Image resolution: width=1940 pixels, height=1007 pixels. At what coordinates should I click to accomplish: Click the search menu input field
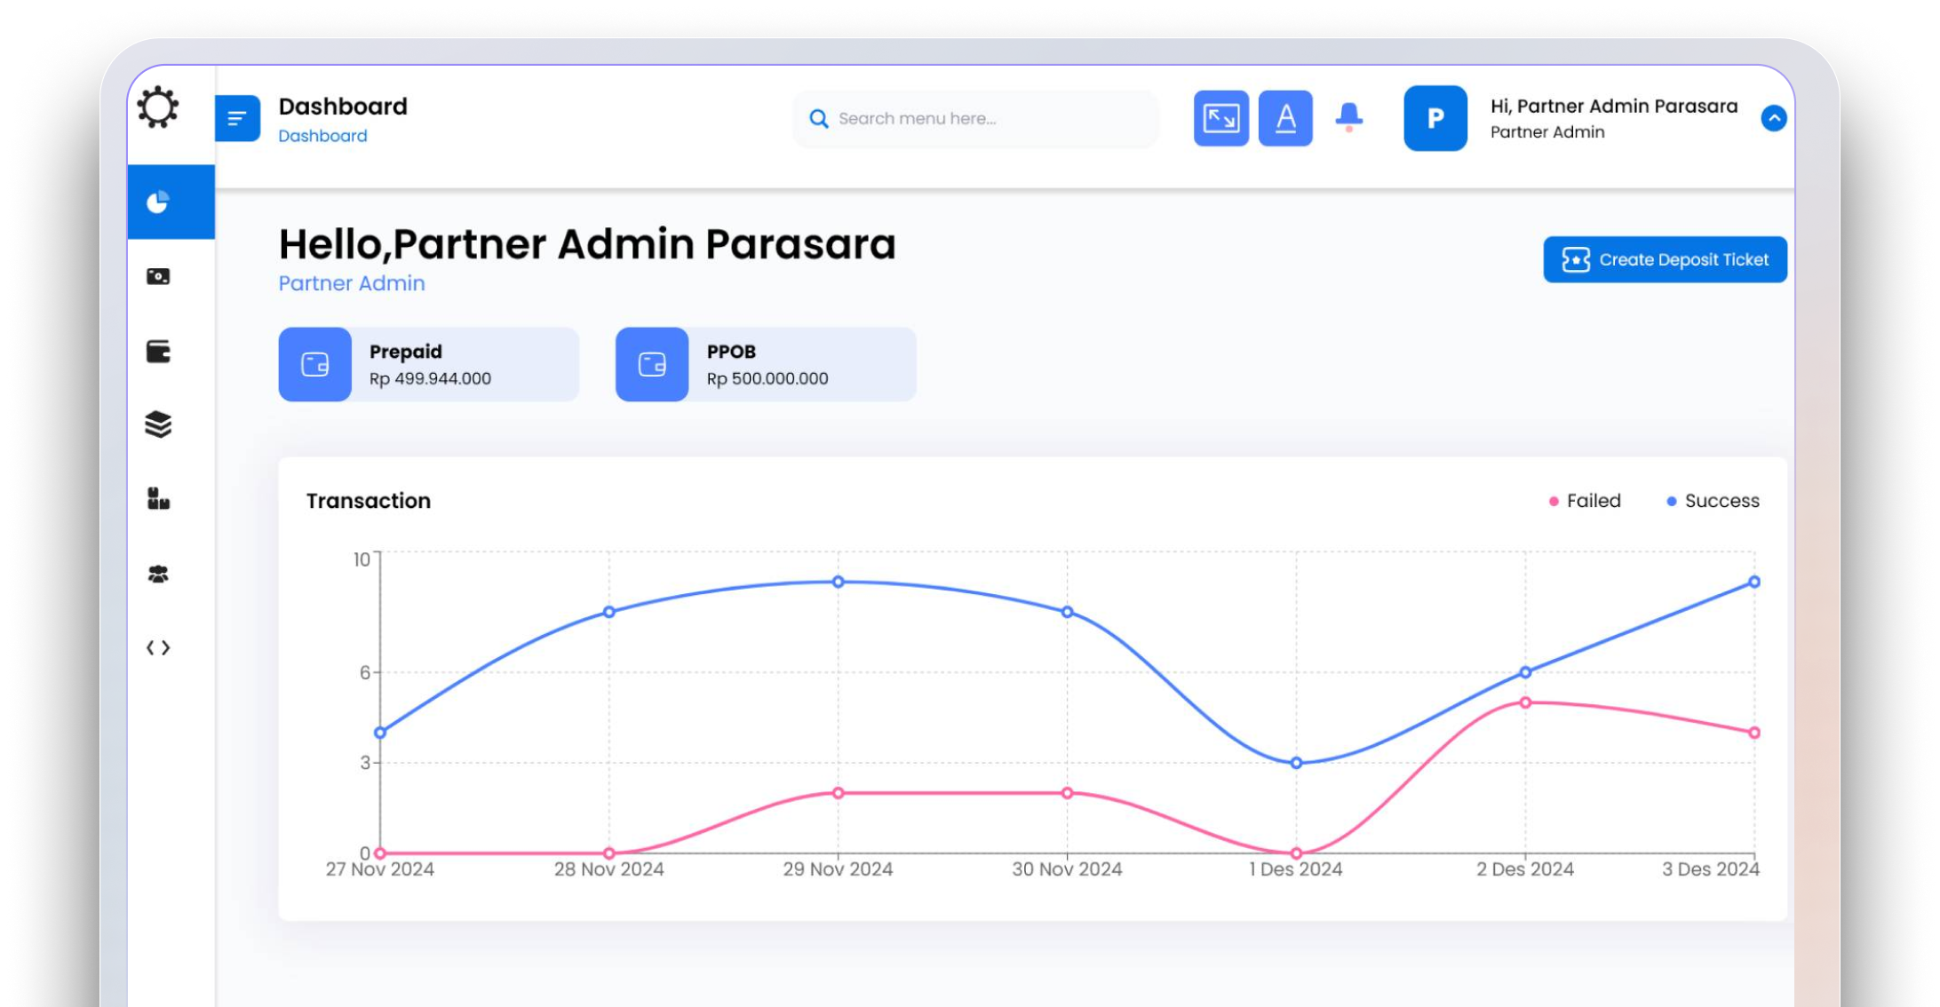click(977, 118)
